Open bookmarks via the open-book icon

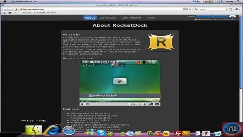click(4, 13)
